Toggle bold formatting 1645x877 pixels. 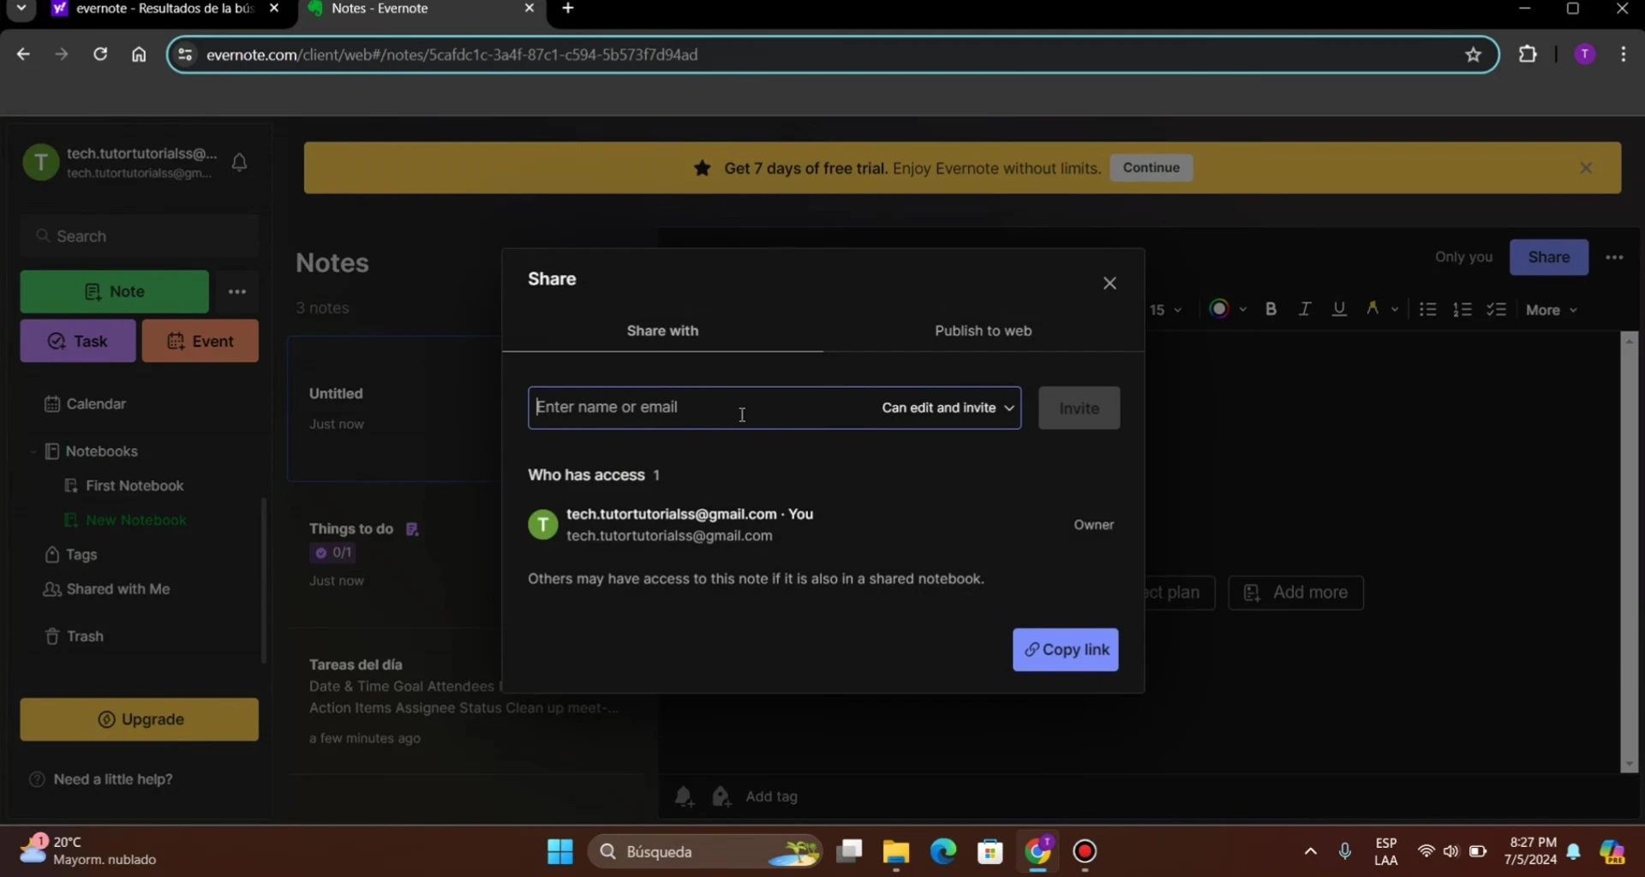pyautogui.click(x=1271, y=309)
